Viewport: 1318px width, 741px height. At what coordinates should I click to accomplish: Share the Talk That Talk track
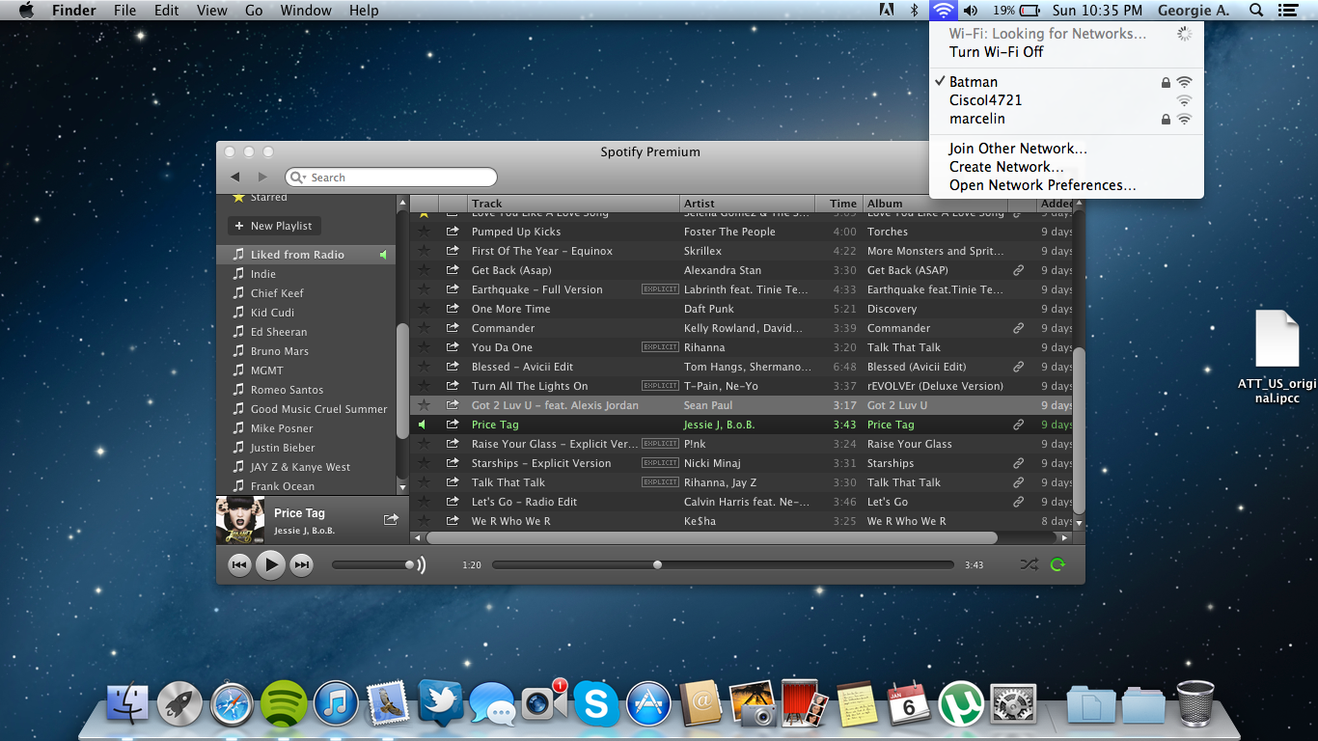pos(453,482)
